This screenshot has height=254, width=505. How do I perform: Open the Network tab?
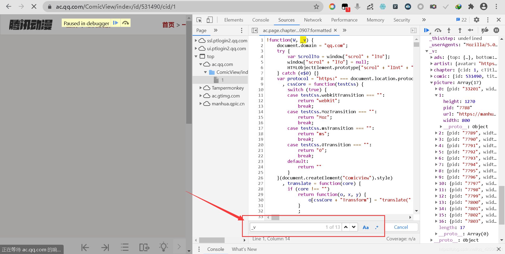[313, 20]
